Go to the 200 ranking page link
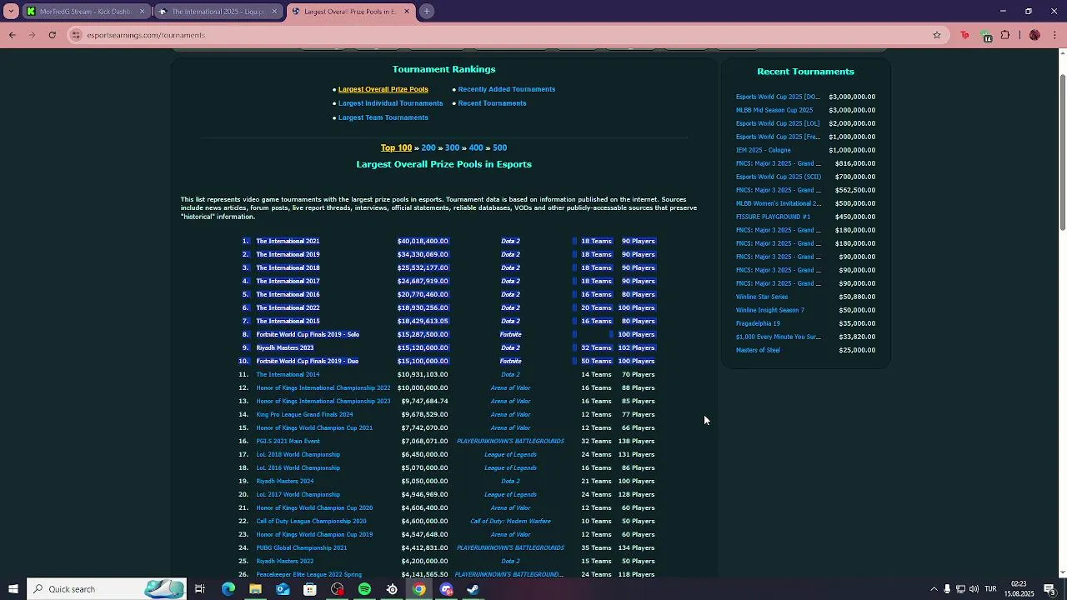Screen dimensions: 1067x600 [428, 147]
